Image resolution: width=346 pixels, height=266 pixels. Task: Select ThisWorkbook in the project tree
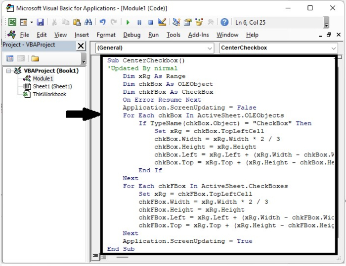pos(49,94)
